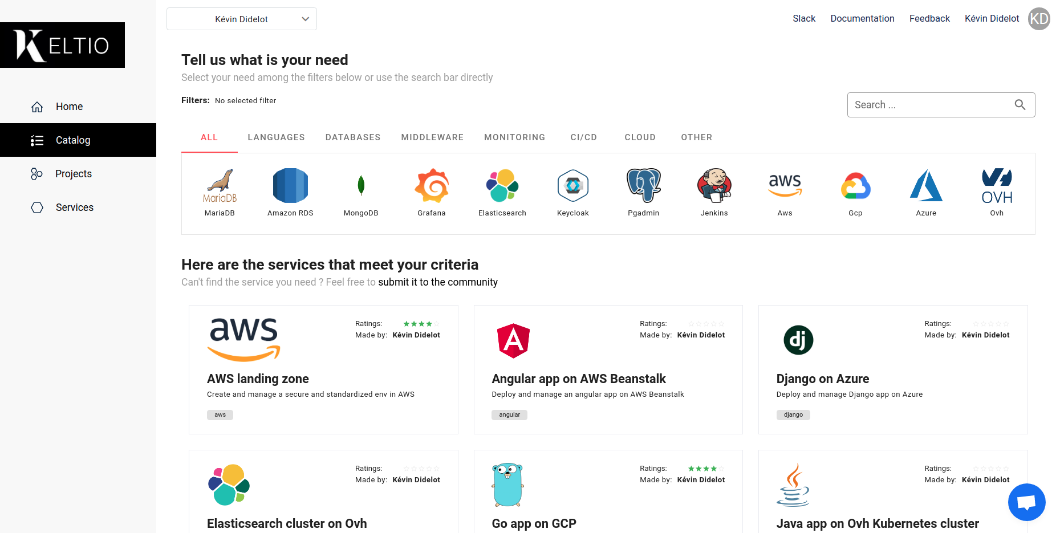Switch to the DATABASES tab
Screen dimensions: 1060x533
(352, 137)
